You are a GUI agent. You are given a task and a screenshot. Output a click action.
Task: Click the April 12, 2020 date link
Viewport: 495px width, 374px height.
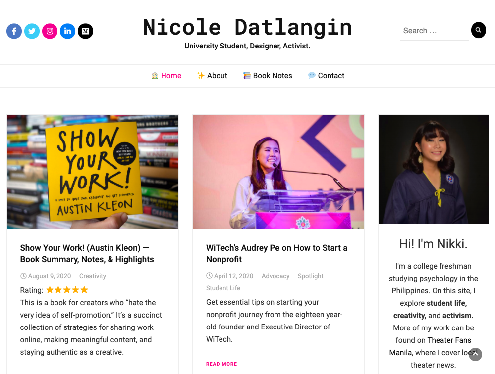233,276
